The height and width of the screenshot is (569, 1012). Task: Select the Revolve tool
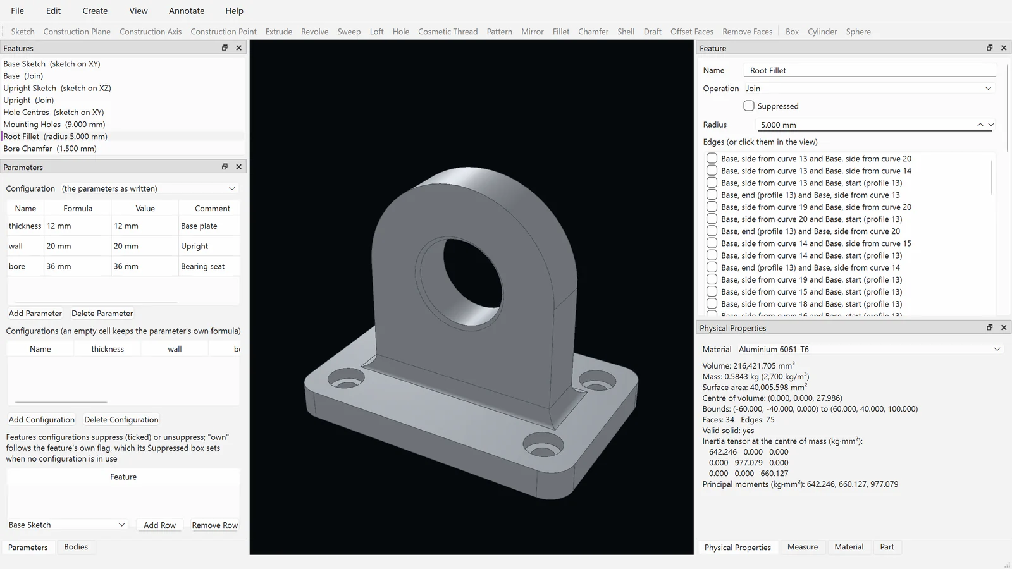[x=315, y=31]
